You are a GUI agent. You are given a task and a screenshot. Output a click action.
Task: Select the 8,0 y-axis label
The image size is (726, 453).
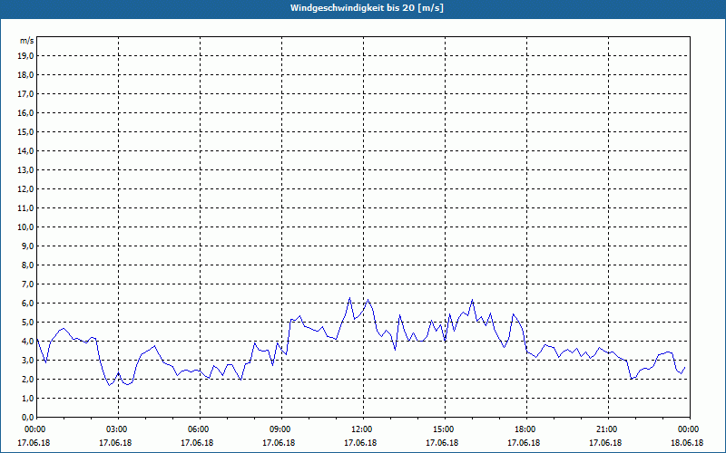coord(27,265)
